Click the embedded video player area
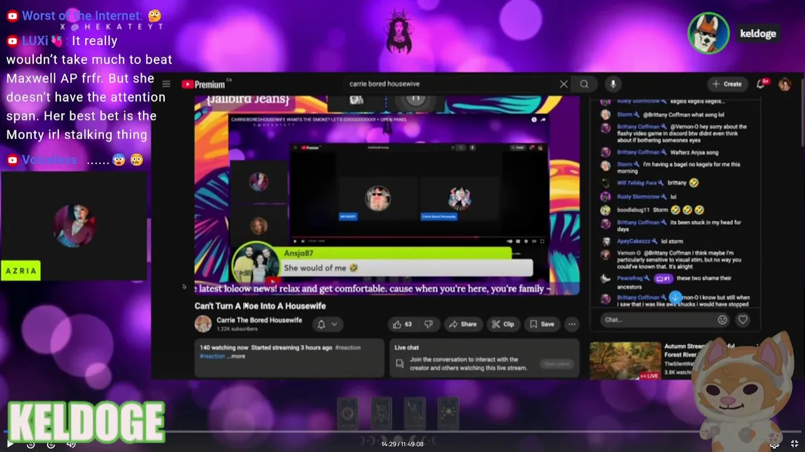The image size is (805, 452). pyautogui.click(x=387, y=195)
